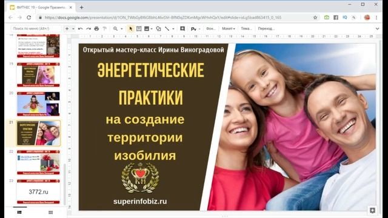Select the crown heart logo image
Image resolution: width=388 pixels, height=218 pixels.
(x=140, y=178)
